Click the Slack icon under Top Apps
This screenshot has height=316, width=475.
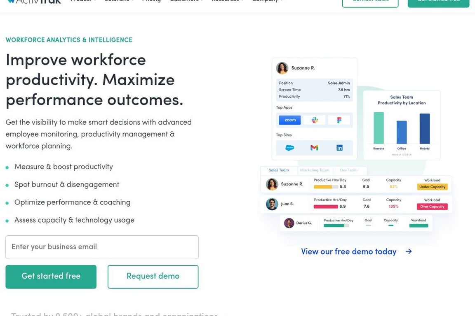(315, 120)
